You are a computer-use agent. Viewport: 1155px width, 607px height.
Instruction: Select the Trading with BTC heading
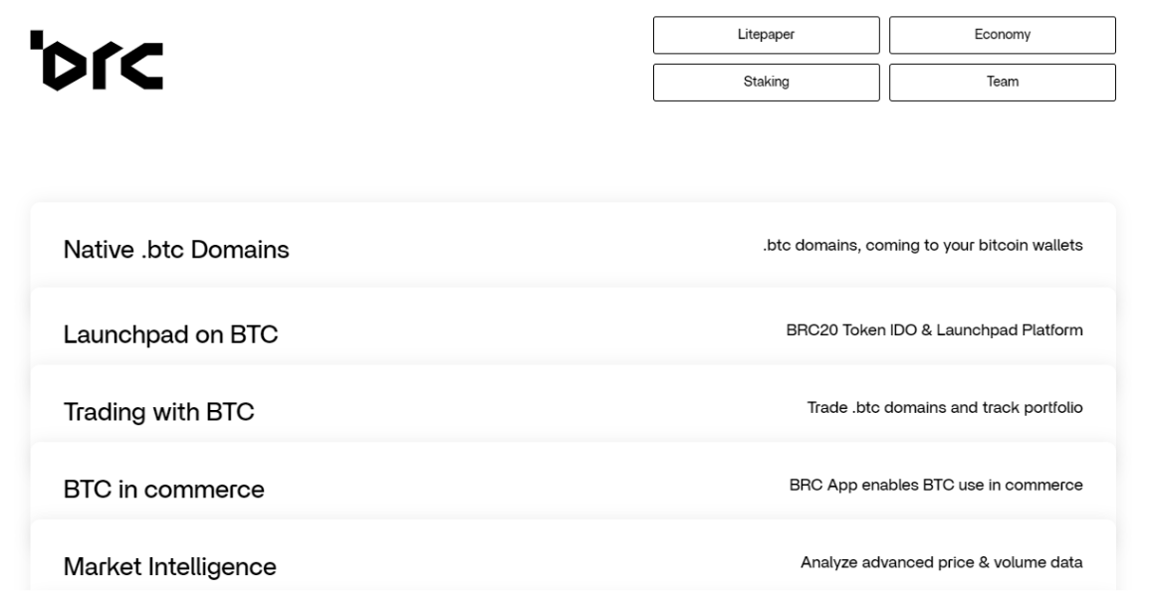[x=159, y=412]
